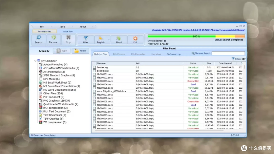Image resolution: width=274 pixels, height=154 pixels.
Task: Open the Software Log tab
Action: [x=174, y=54]
